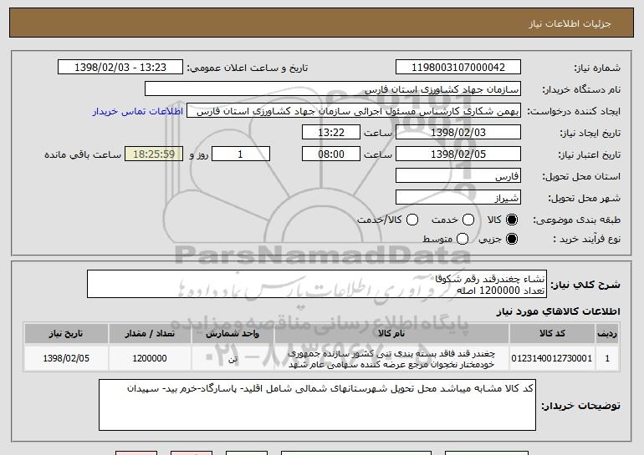Viewport: 644px width, 455px height.
Task: Click the جزئیات اطلاعات نیاز header title
Action: click(x=570, y=23)
